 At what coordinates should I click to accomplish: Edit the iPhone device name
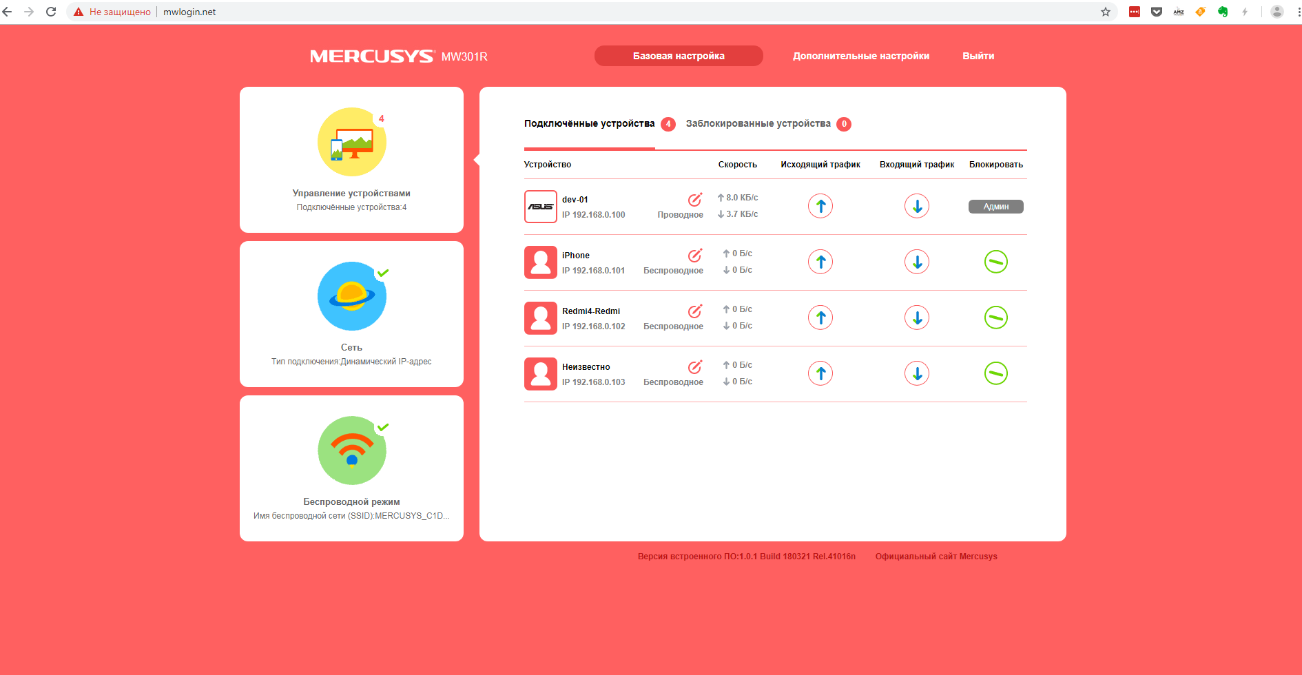tap(695, 256)
